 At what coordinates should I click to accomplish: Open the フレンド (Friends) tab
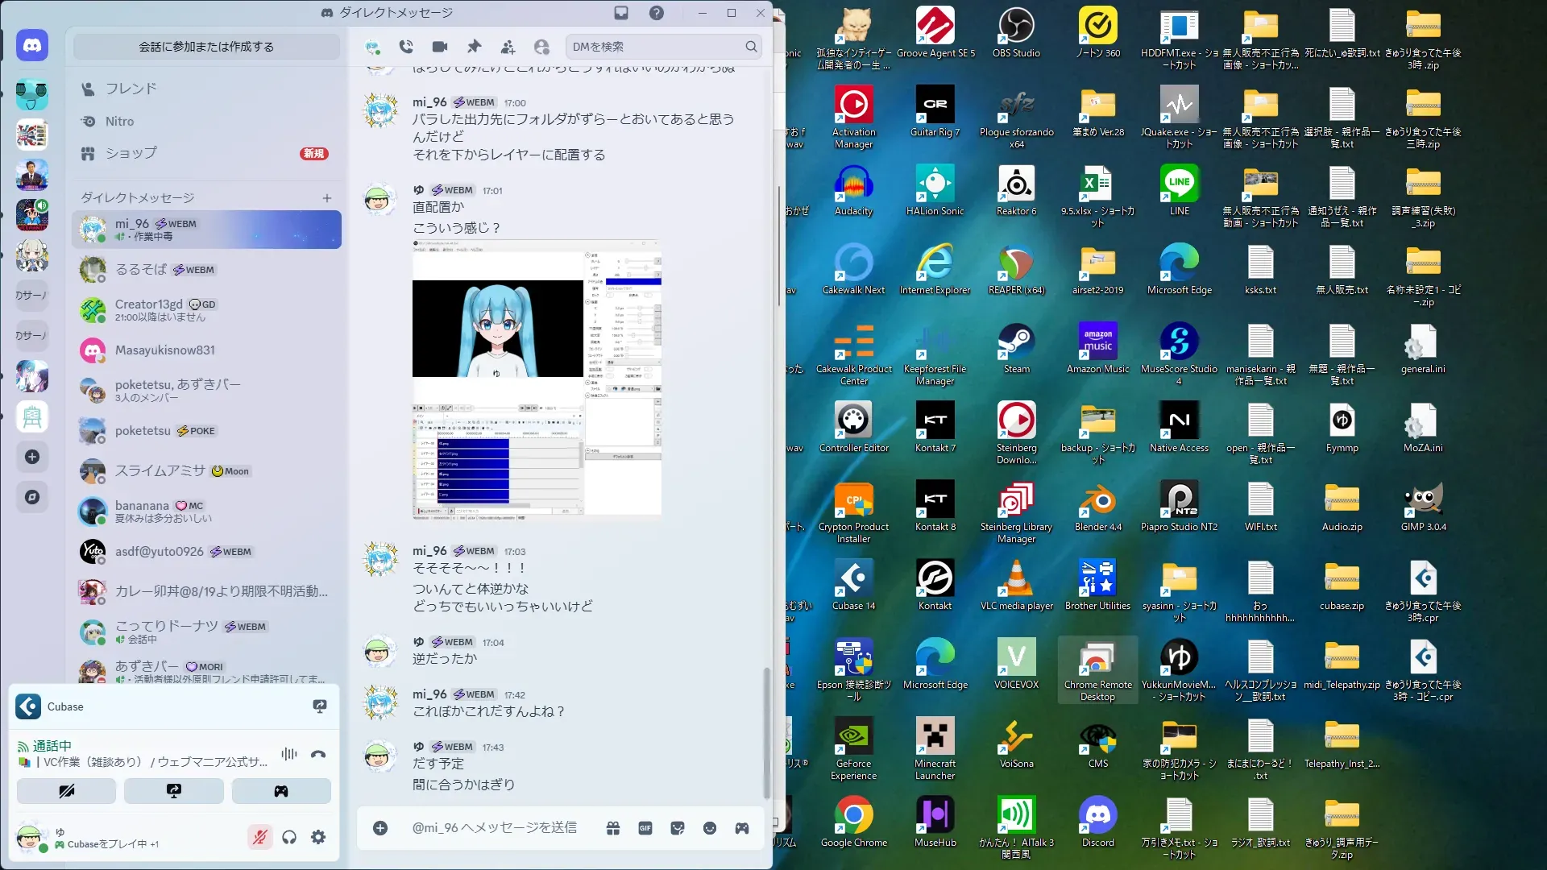pos(131,89)
